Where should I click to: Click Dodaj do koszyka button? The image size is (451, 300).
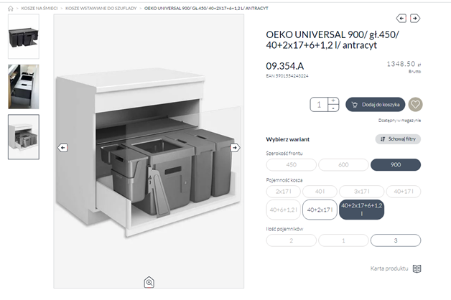pos(375,104)
